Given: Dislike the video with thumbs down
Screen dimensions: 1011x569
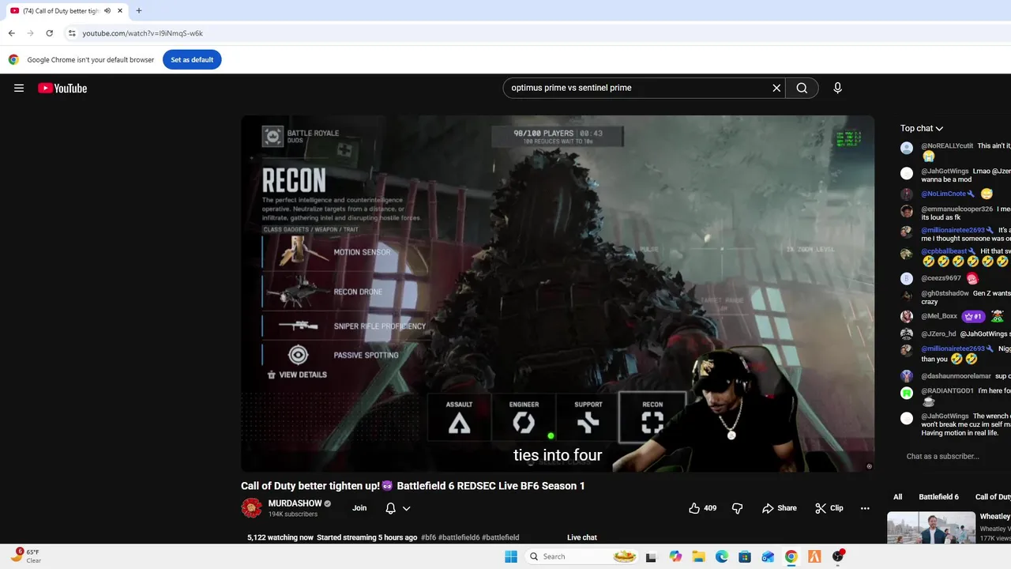Looking at the screenshot, I should pos(737,508).
